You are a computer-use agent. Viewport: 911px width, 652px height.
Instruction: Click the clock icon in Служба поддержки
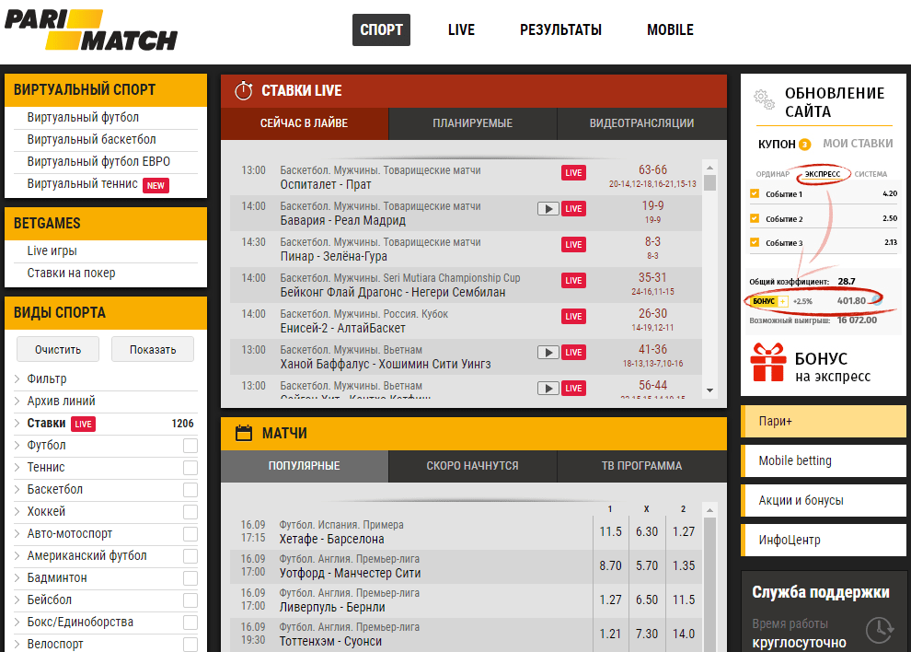(x=879, y=630)
